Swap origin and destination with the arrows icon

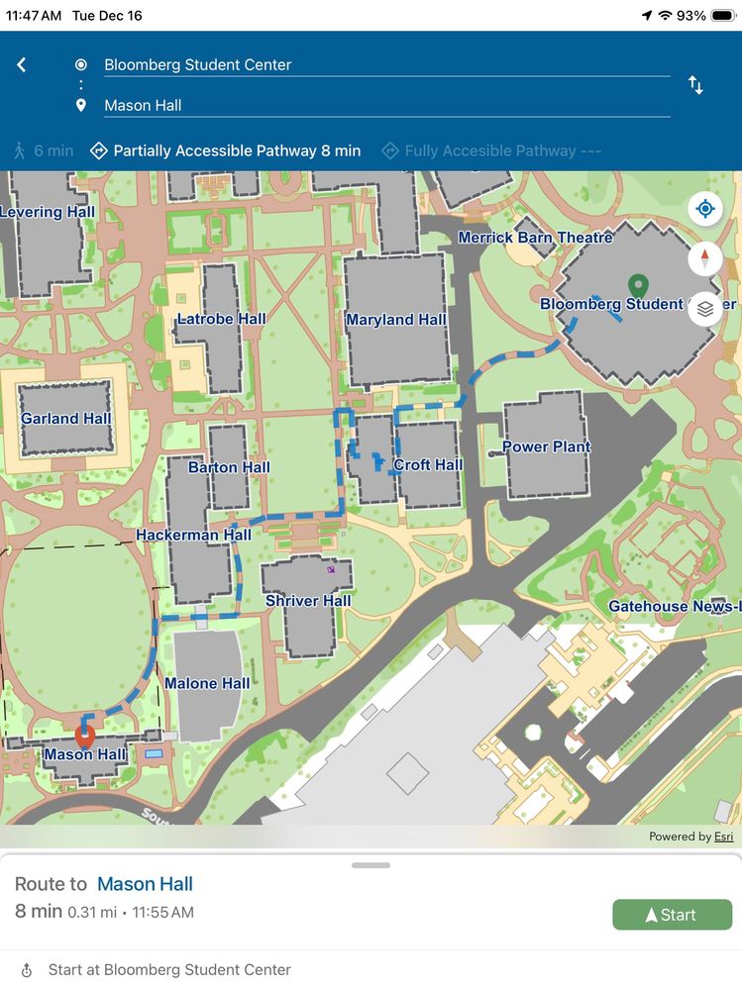(695, 84)
